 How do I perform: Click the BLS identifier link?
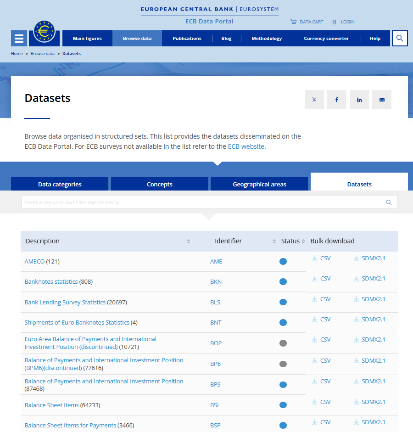[x=215, y=302]
